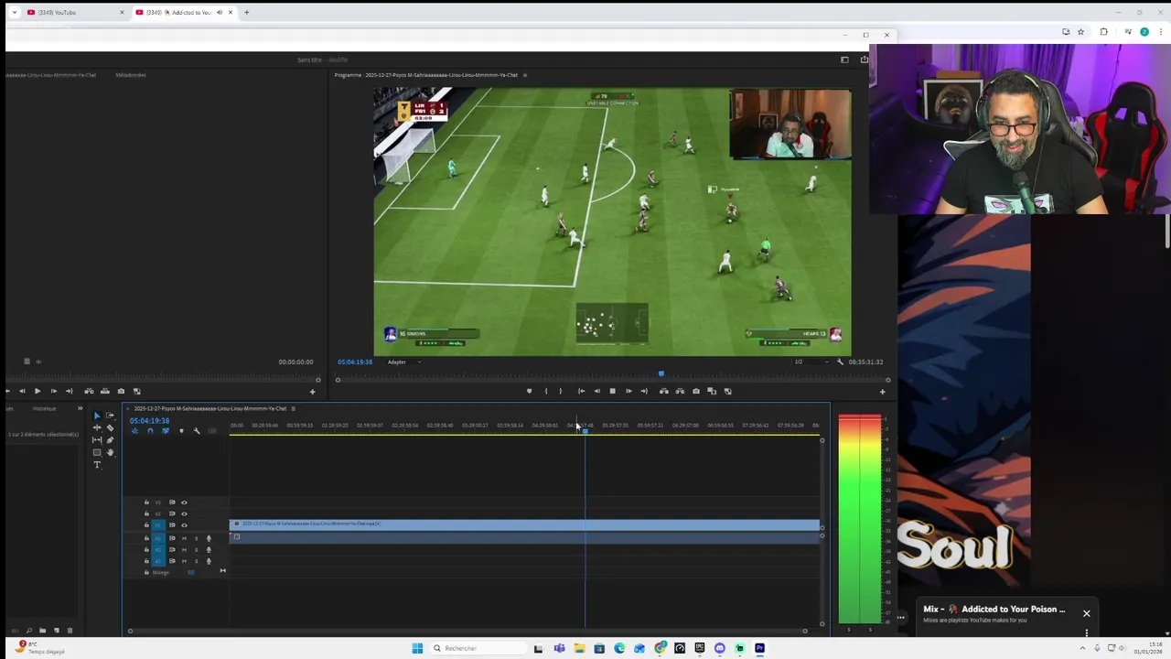Switch to the Historique panel tab
Viewport: 1171px width, 659px height.
[x=44, y=408]
